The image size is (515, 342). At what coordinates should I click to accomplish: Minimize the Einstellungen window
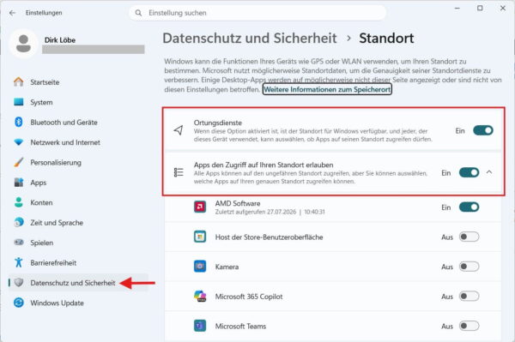click(x=457, y=9)
